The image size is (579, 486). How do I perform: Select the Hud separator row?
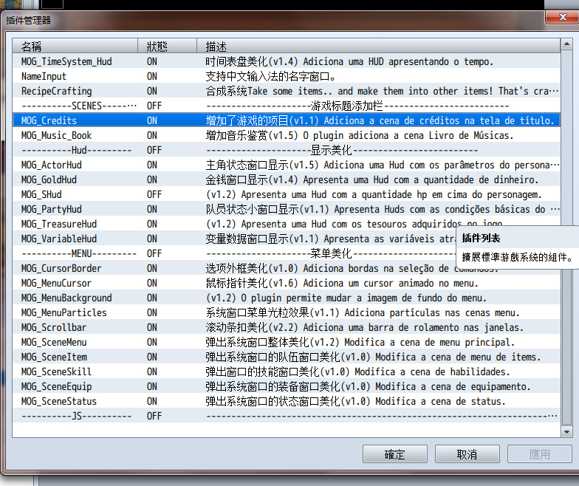click(x=287, y=150)
